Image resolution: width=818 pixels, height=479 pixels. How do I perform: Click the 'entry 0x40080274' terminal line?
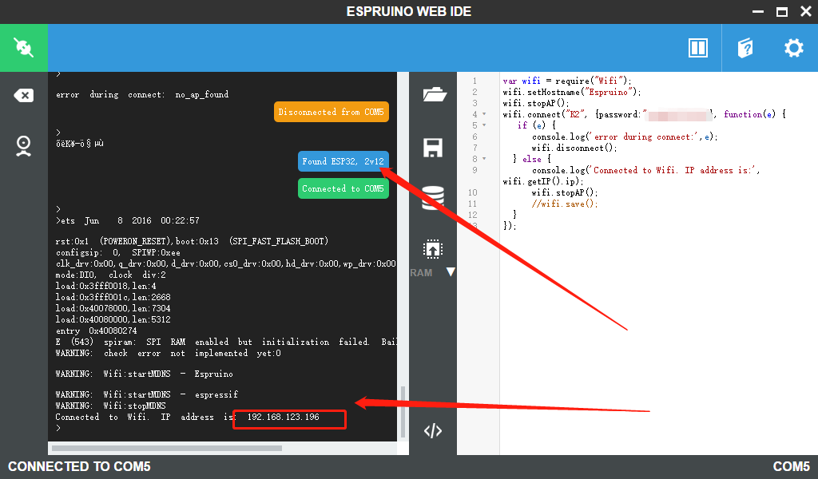97,331
